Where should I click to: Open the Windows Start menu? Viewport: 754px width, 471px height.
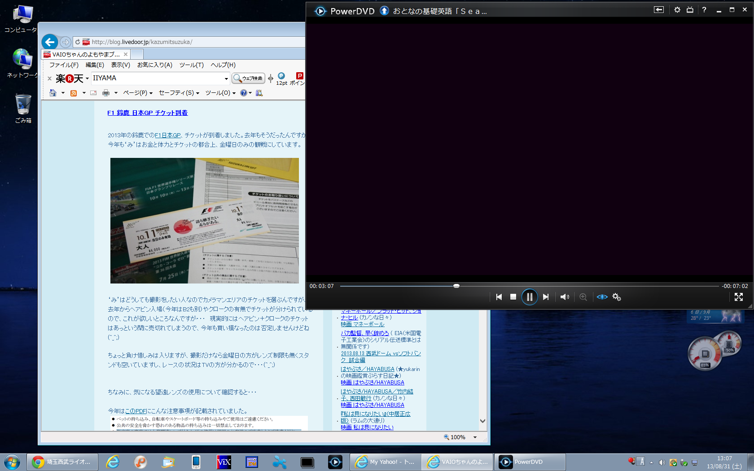12,462
